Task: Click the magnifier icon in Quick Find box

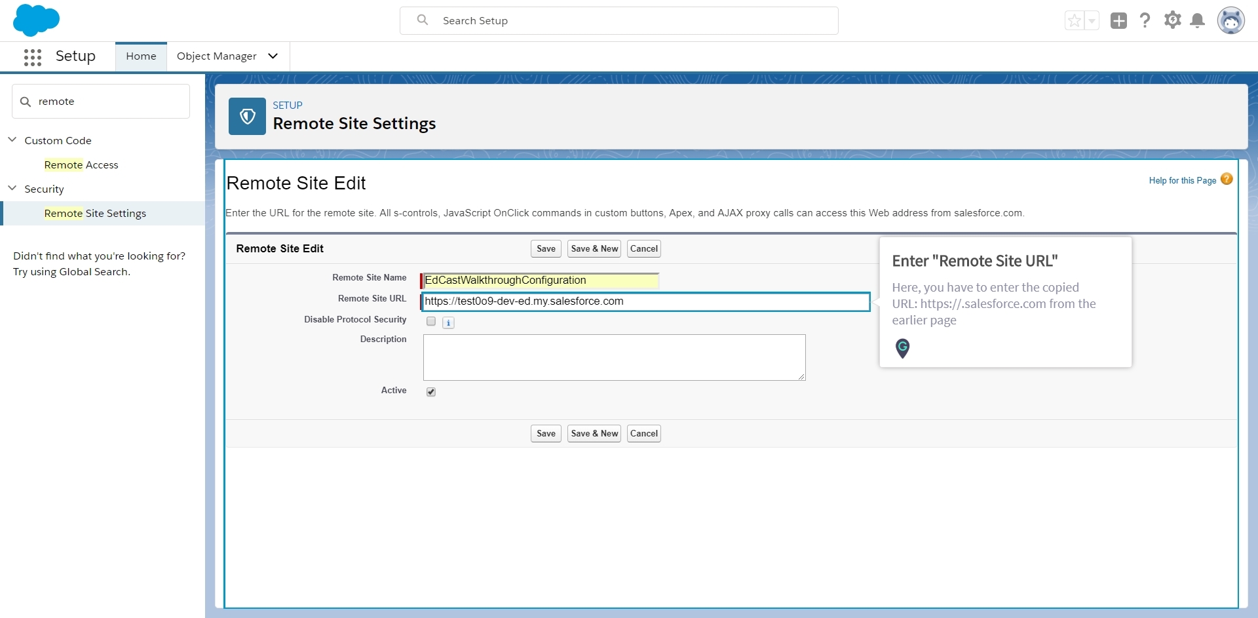Action: (26, 102)
